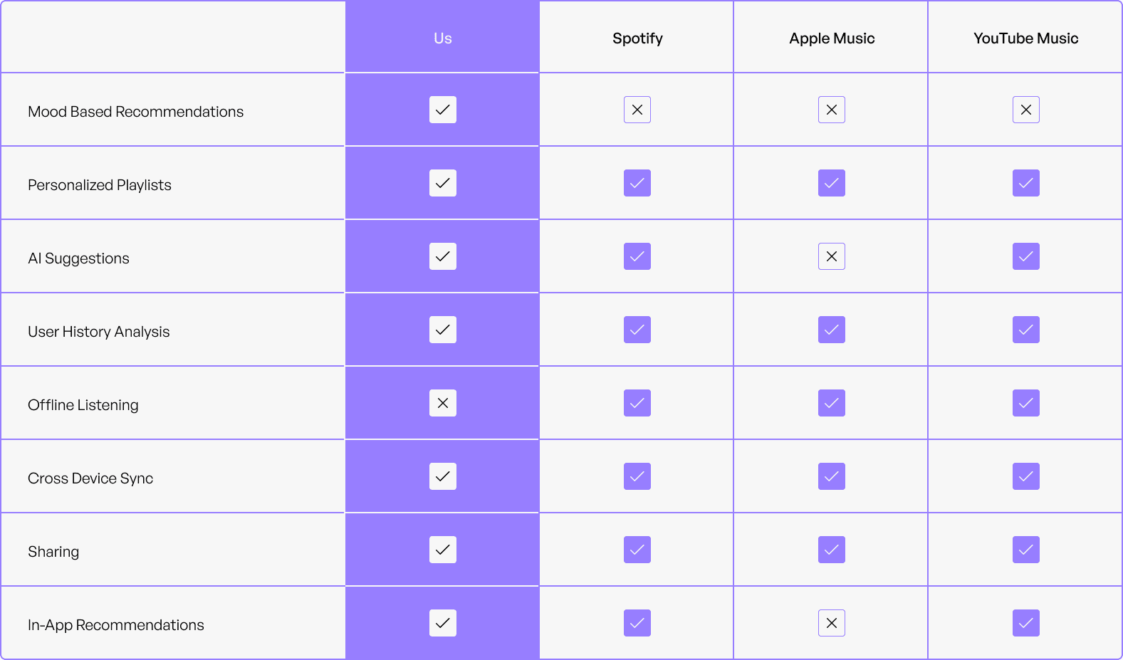Click the Us checkmark for Sharing

point(443,550)
